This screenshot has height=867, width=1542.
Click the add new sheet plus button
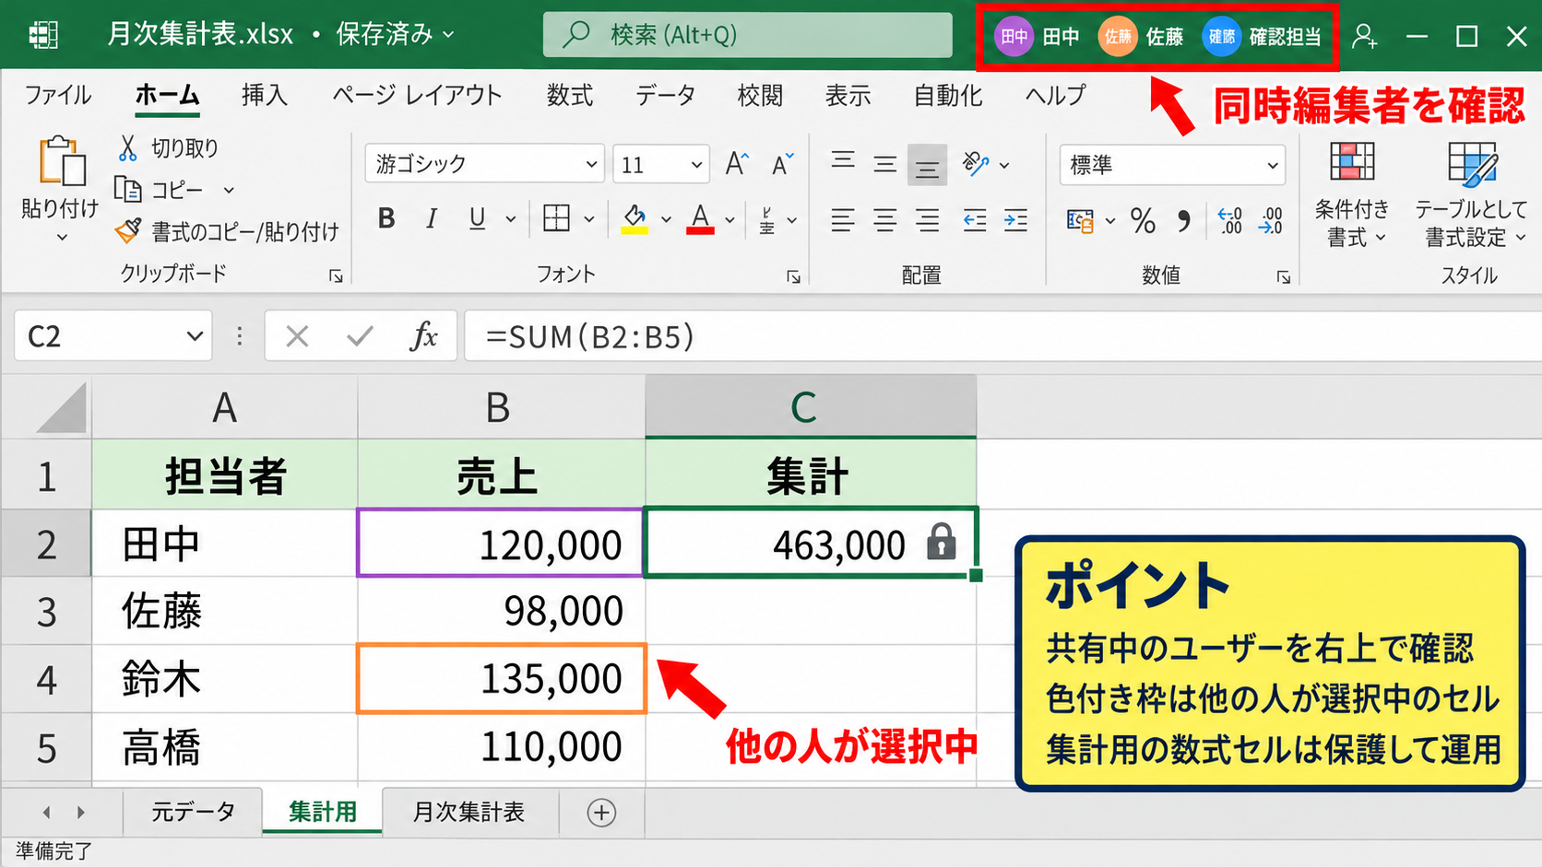pos(601,813)
